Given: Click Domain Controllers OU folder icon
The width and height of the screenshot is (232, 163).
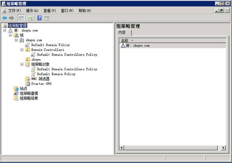Looking at the screenshot, I should (27, 50).
